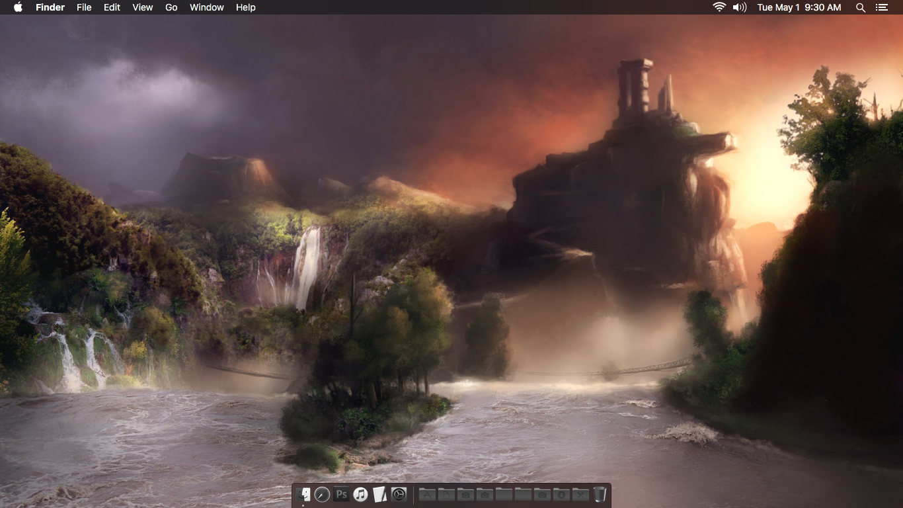Viewport: 903px width, 508px height.
Task: Open Notification Center
Action: (x=881, y=7)
